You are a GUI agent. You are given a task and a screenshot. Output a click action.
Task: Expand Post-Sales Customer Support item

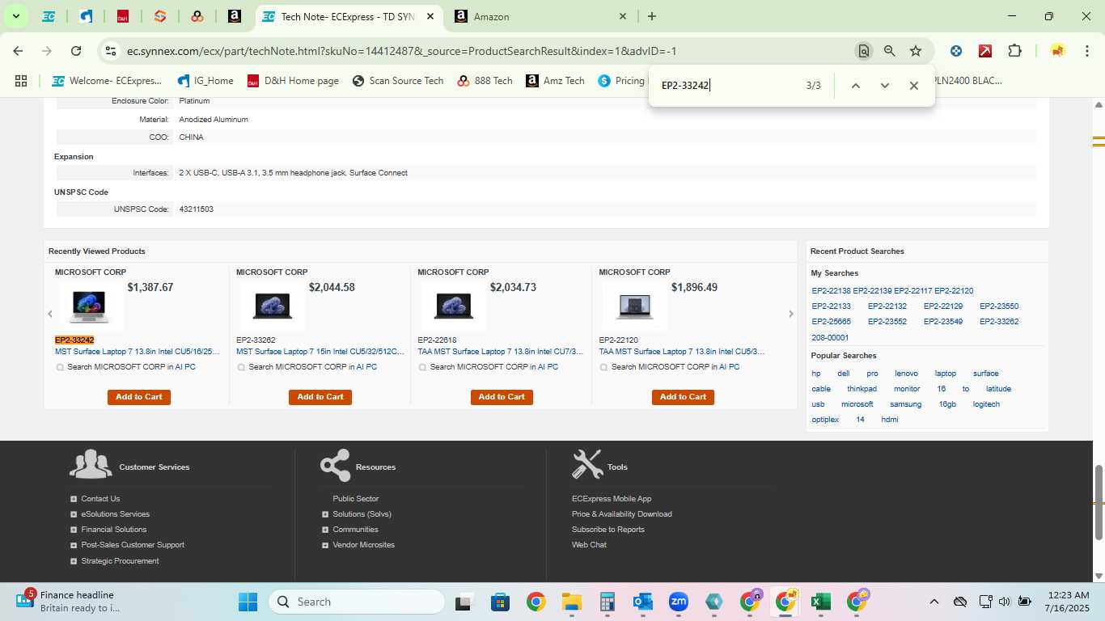[74, 545]
